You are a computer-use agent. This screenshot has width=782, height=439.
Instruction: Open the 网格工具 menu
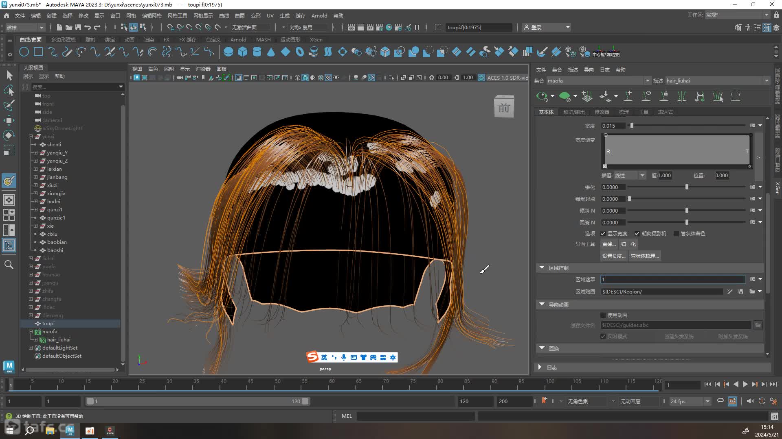(178, 15)
